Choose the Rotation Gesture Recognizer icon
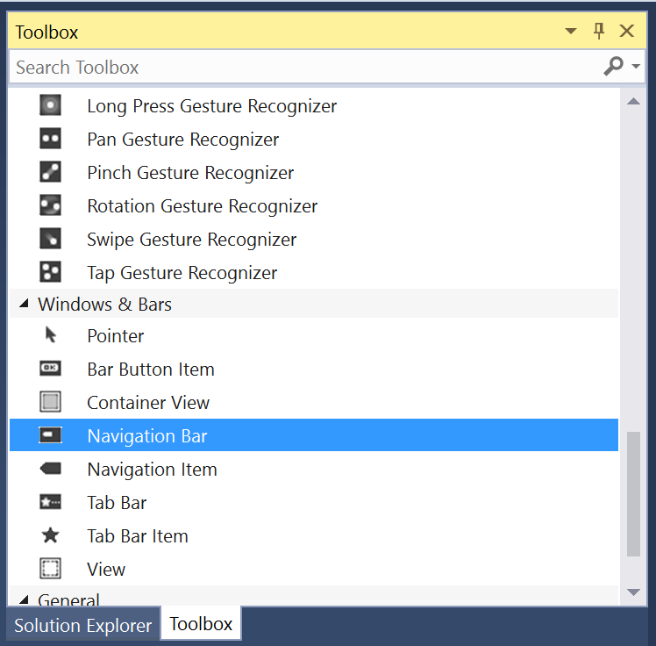 (50, 205)
